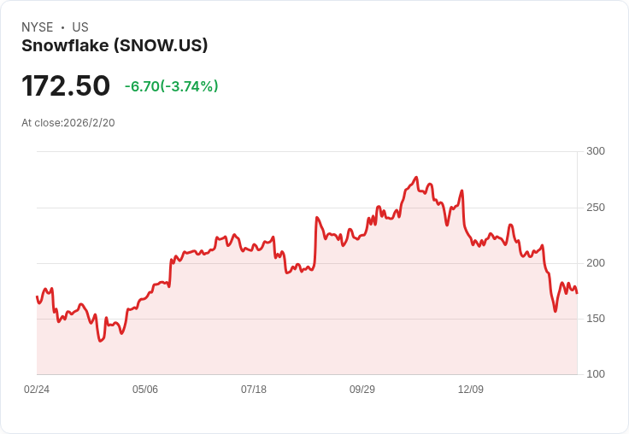Click the 300 y-axis price label
629x434 pixels.
595,151
